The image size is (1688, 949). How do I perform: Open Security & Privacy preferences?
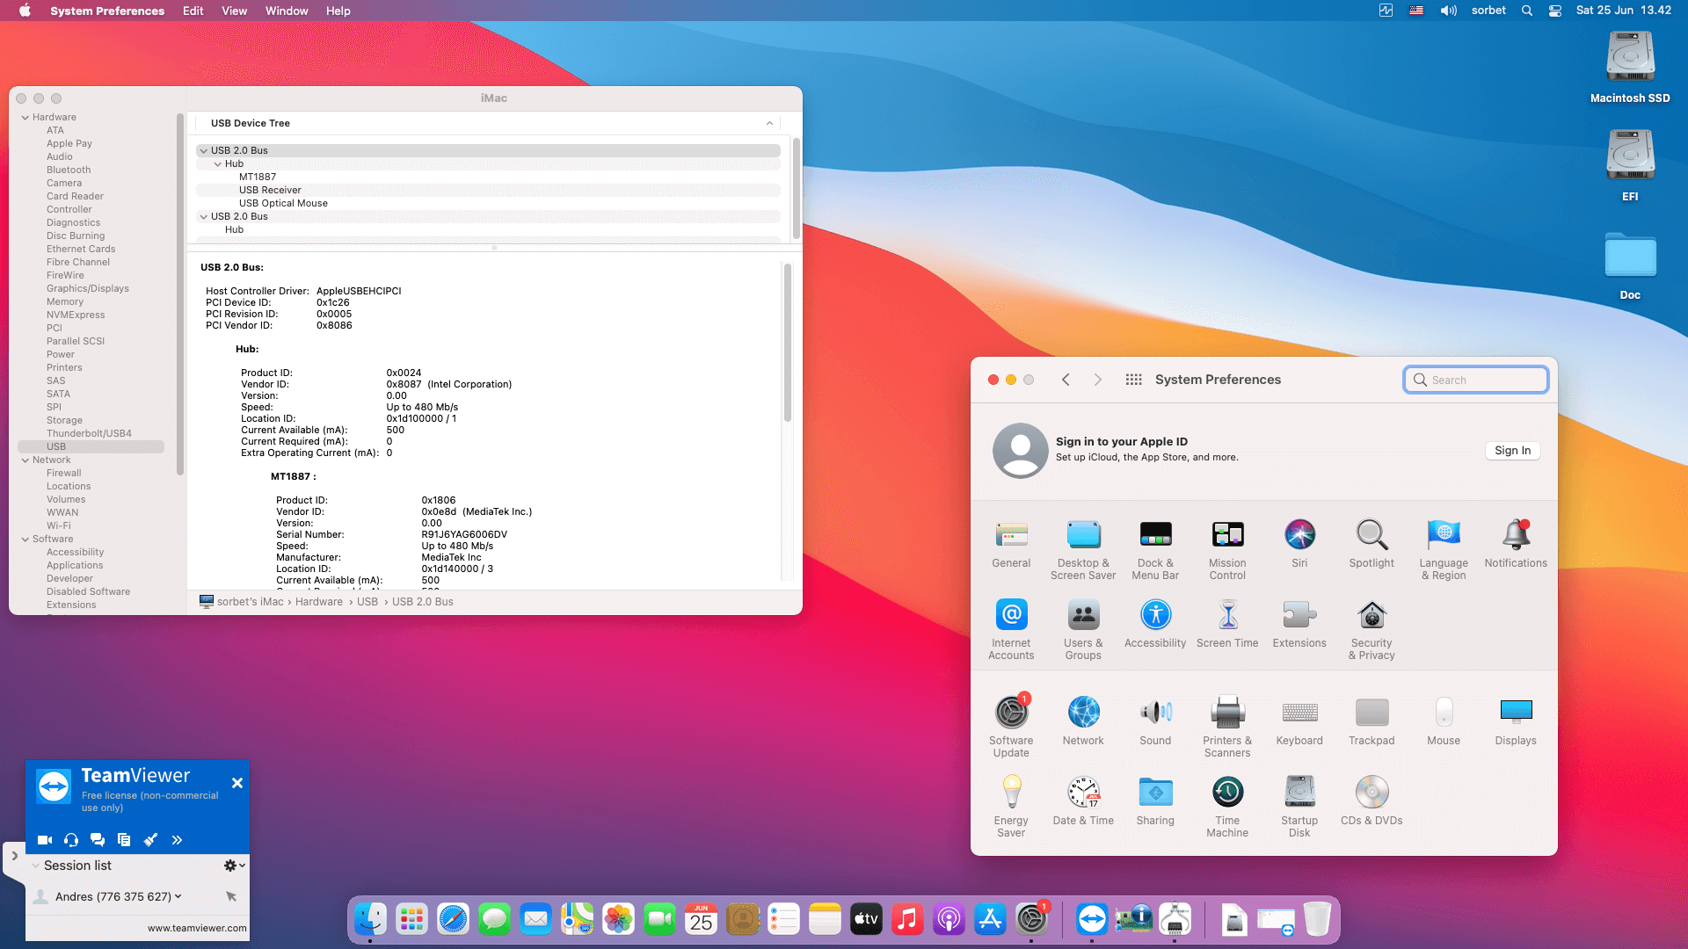click(x=1371, y=630)
